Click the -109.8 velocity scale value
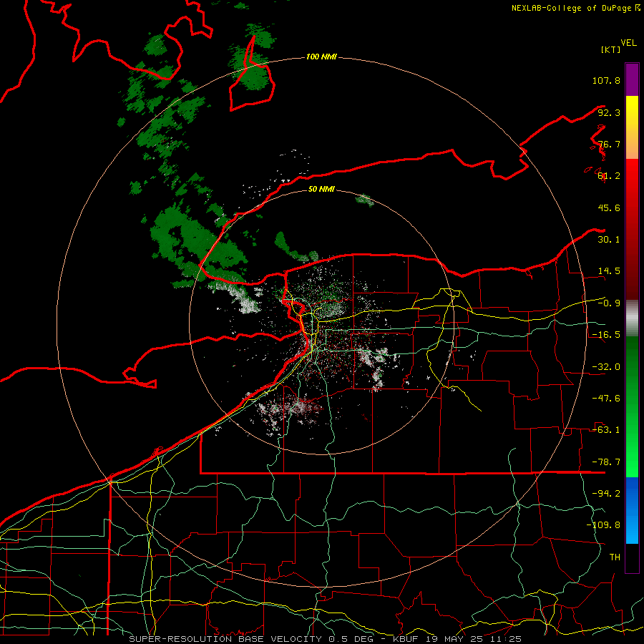 (x=603, y=525)
